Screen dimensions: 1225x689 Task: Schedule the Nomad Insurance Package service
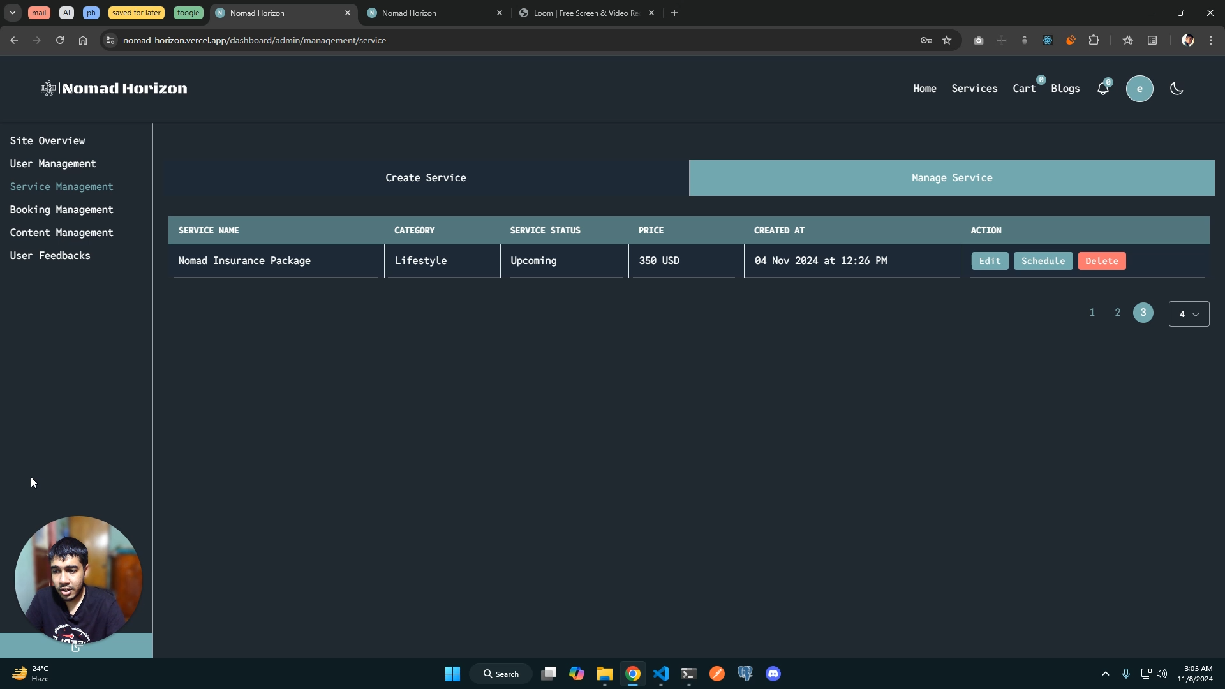point(1043,261)
